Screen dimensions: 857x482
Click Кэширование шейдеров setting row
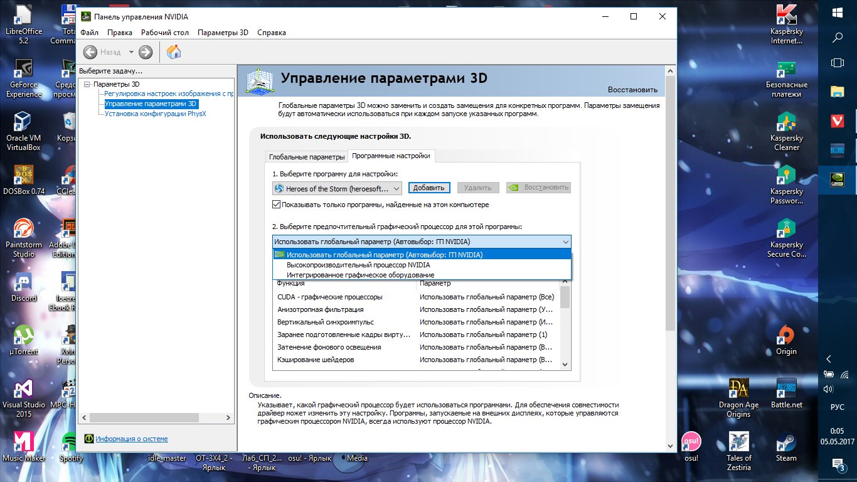tap(417, 360)
